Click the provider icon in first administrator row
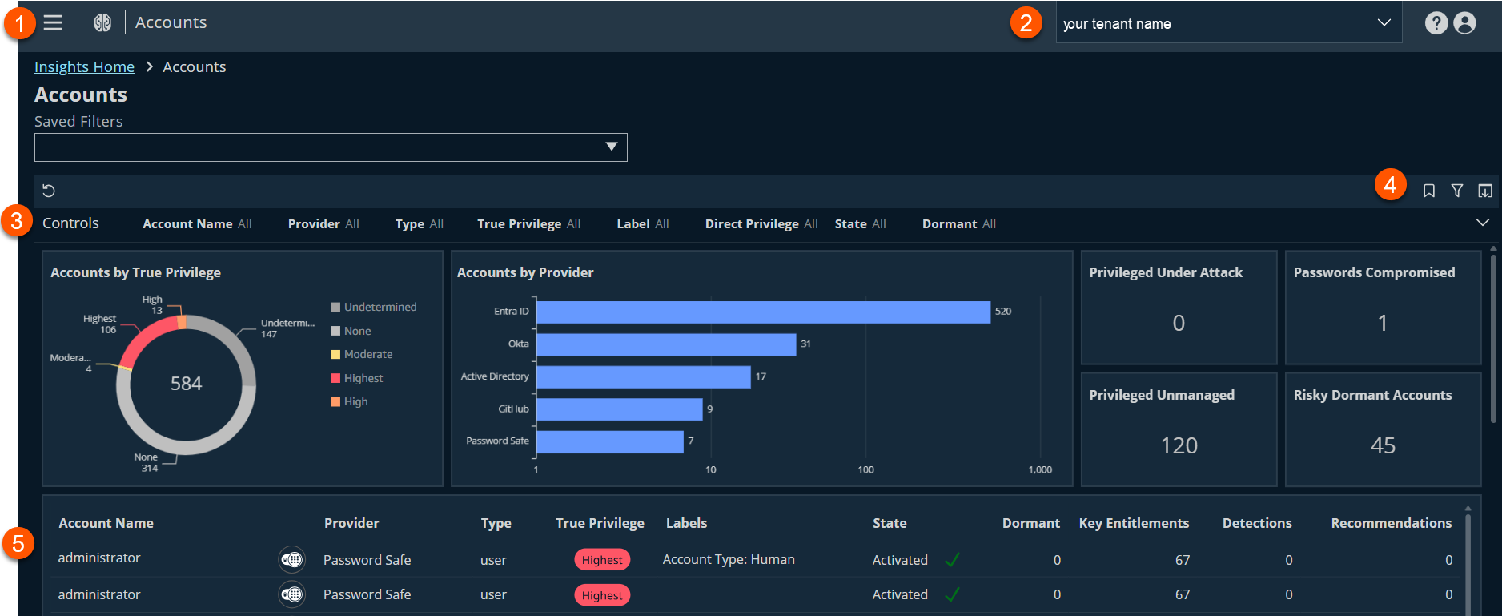Viewport: 1502px width, 616px height. pos(292,559)
